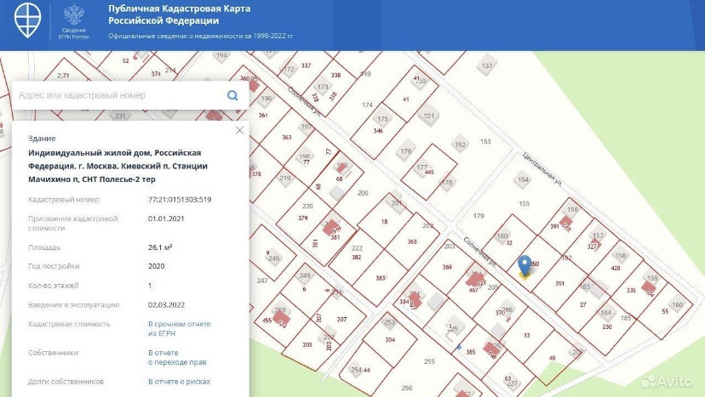Click plot number 200 label
The width and height of the screenshot is (705, 397).
tap(363, 193)
